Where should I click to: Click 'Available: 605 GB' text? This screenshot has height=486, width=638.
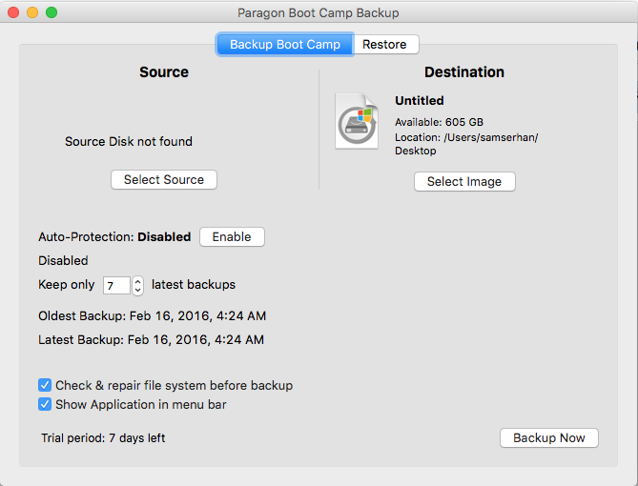pyautogui.click(x=439, y=122)
